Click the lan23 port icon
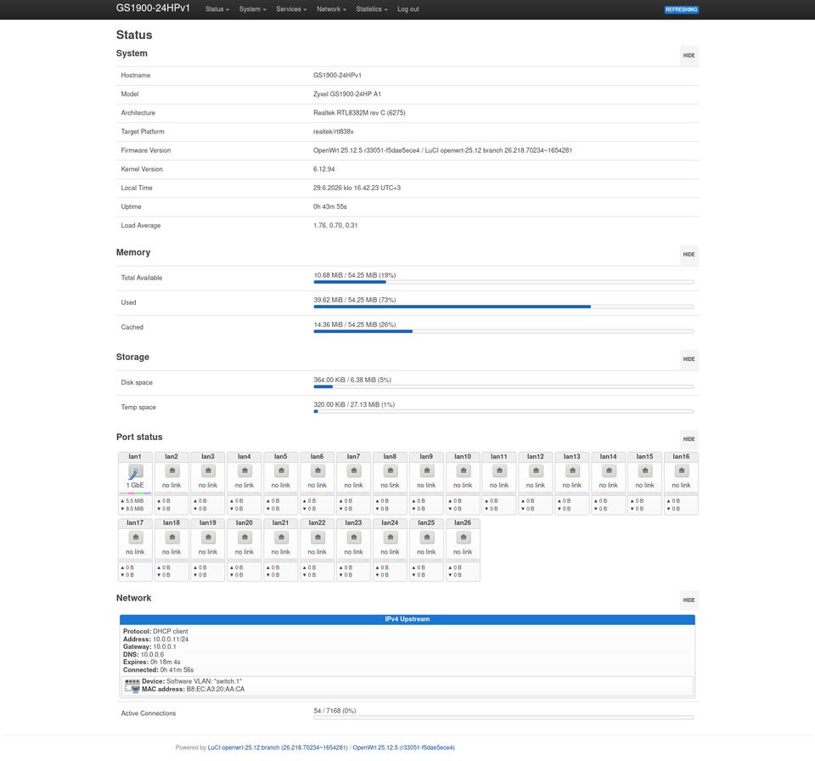Viewport: 815px width, 761px height. click(x=353, y=538)
